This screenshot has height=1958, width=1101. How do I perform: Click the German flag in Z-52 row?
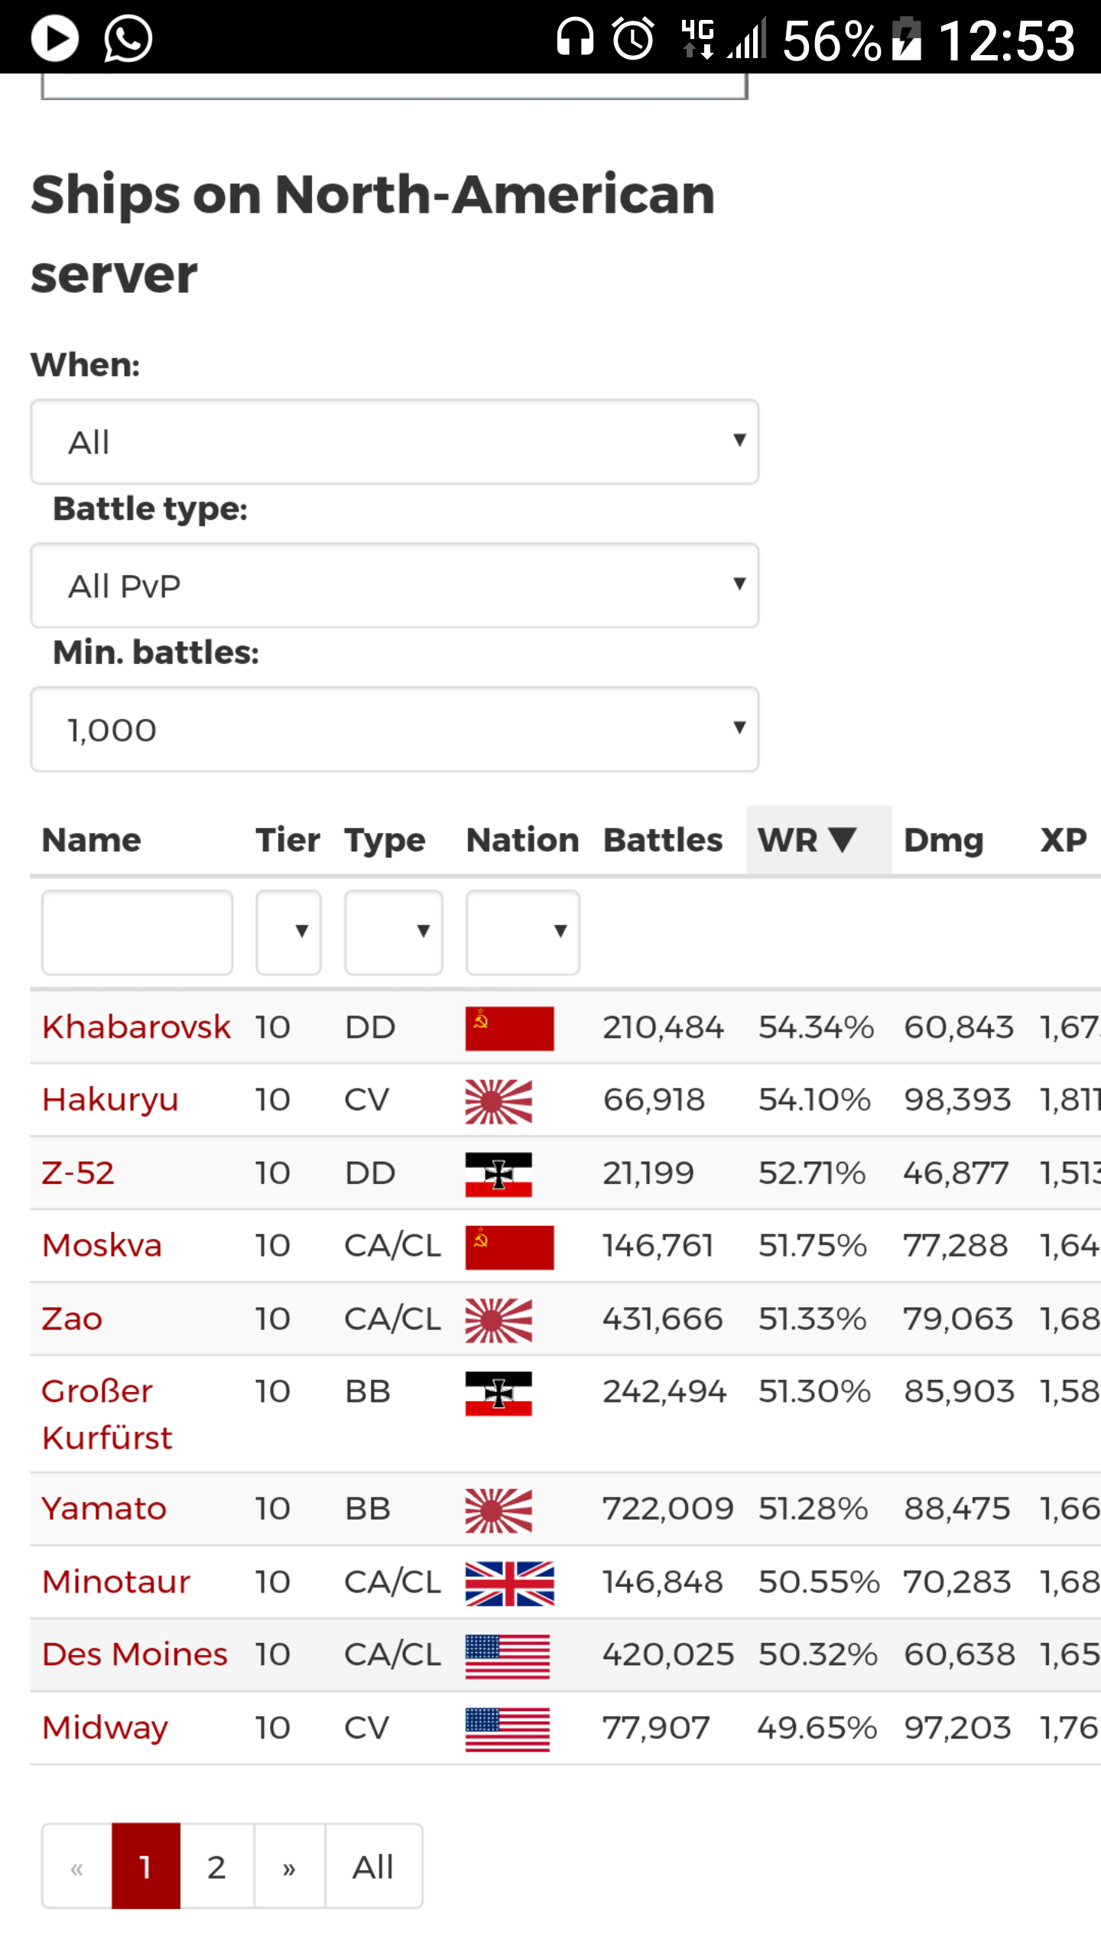pyautogui.click(x=499, y=1174)
